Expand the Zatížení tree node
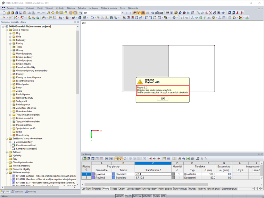Image resolution: width=264 pixels, height=198 pixels. click(7, 152)
